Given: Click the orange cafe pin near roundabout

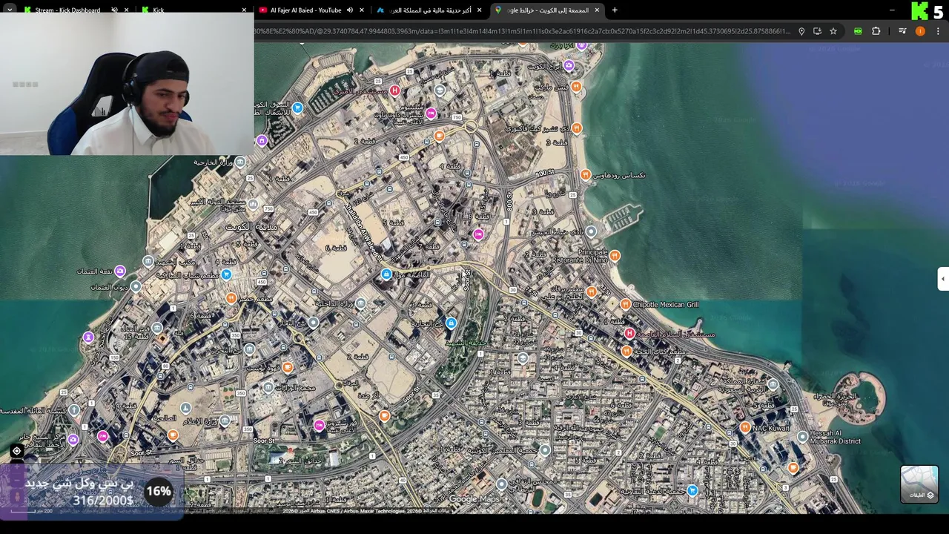Looking at the screenshot, I should point(440,136).
